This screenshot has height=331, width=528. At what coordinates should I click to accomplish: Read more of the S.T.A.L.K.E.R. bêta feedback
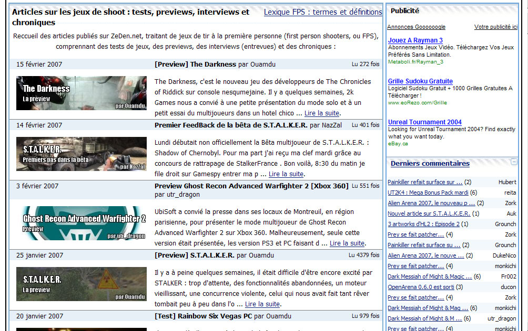[286, 174]
